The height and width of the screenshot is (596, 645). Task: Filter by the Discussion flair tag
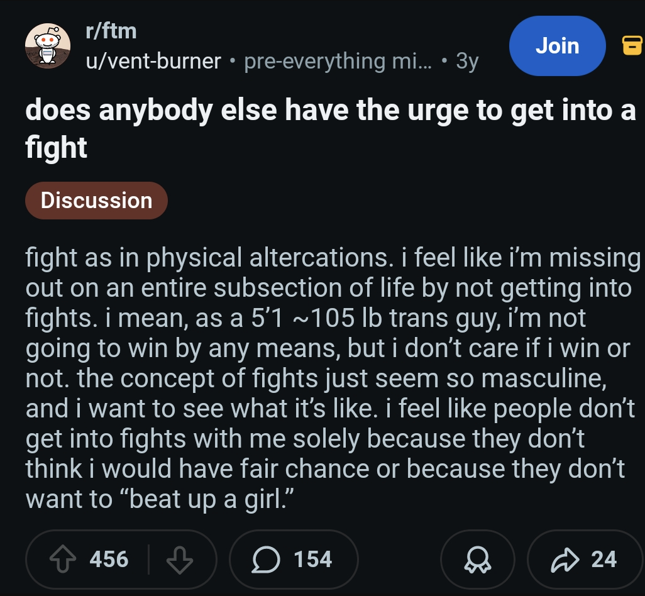(96, 201)
